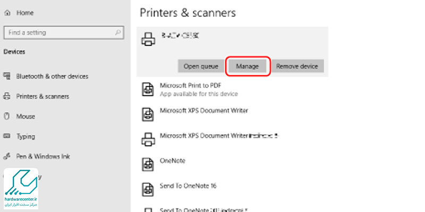The height and width of the screenshot is (212, 425).
Task: Click the Send To OneNote 16 icon
Action: point(148,190)
